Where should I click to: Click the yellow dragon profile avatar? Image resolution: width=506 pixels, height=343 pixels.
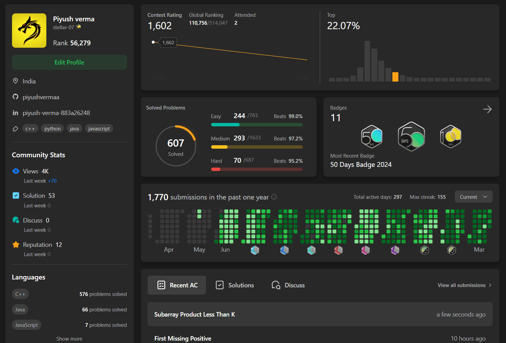[29, 31]
